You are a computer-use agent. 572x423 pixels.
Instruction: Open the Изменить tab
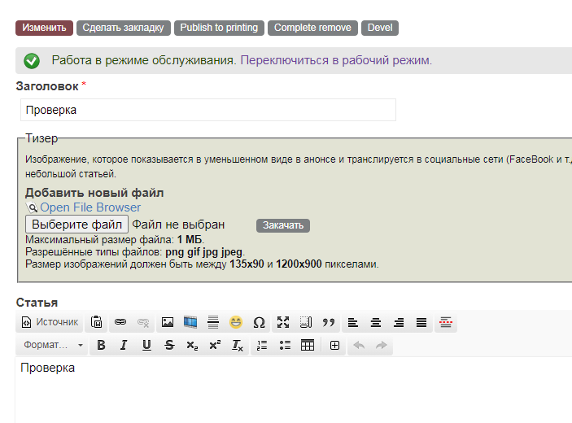pyautogui.click(x=44, y=28)
